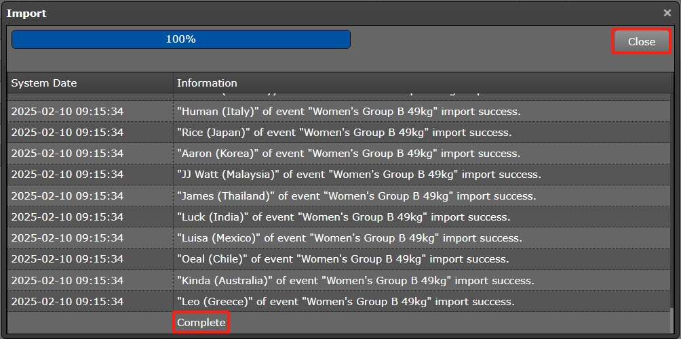Screen dimensions: 681x339
Task: Click the Close button
Action: coord(641,42)
